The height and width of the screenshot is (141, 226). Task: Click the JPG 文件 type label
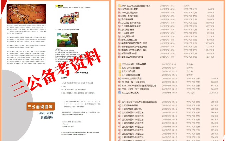pyautogui.click(x=191, y=93)
